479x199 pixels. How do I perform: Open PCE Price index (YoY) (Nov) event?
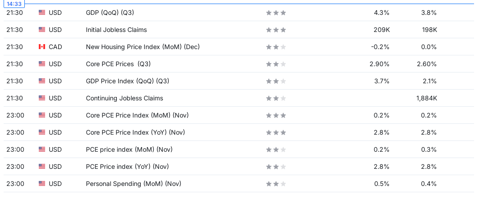coord(127,167)
